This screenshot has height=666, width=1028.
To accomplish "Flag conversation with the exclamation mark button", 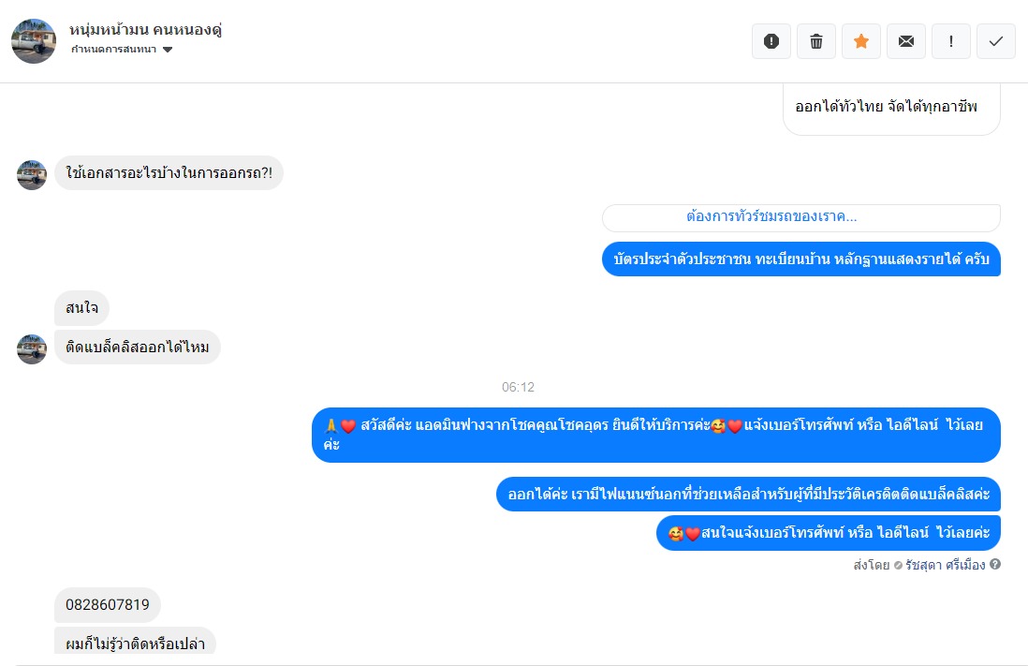I will click(951, 41).
